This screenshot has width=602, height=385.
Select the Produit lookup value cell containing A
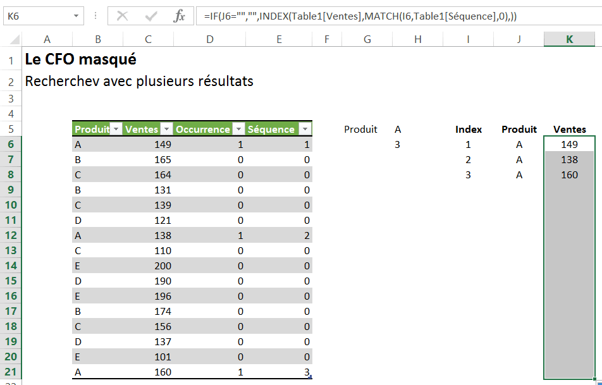click(x=398, y=130)
